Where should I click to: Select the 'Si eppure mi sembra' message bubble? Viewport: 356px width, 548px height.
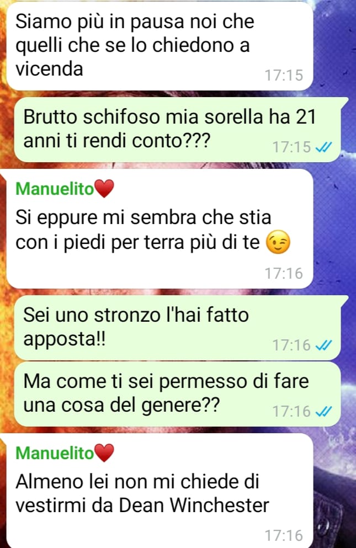pyautogui.click(x=160, y=228)
